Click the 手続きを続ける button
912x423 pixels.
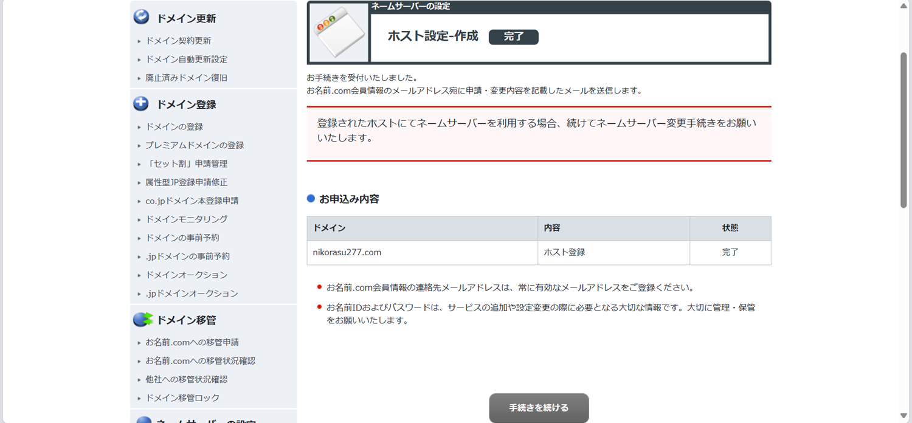[539, 408]
